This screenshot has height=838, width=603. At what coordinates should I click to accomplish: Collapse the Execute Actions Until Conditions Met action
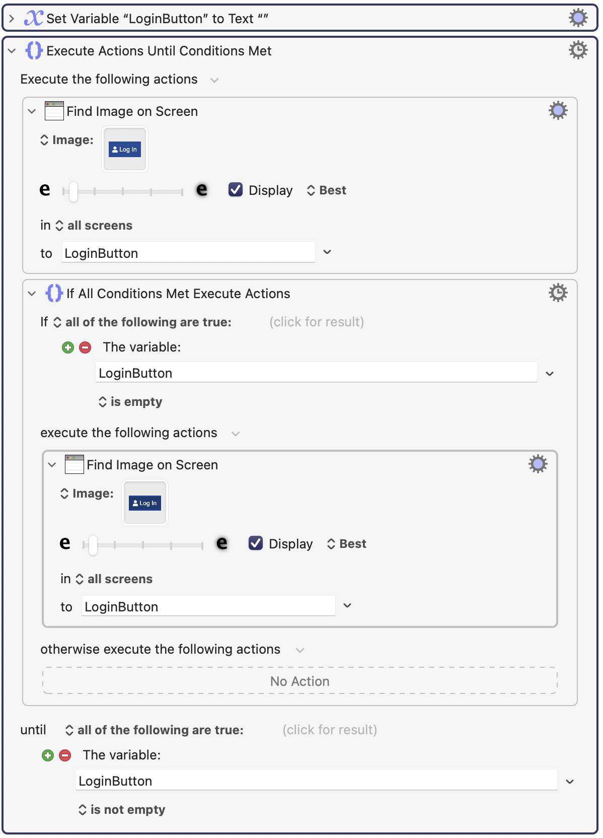[x=12, y=51]
